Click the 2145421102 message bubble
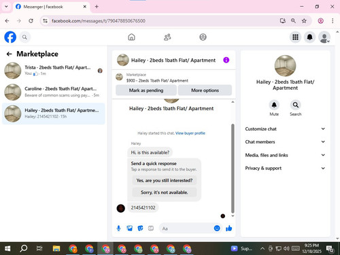Viewport: 340px width, 255px height. click(143, 207)
